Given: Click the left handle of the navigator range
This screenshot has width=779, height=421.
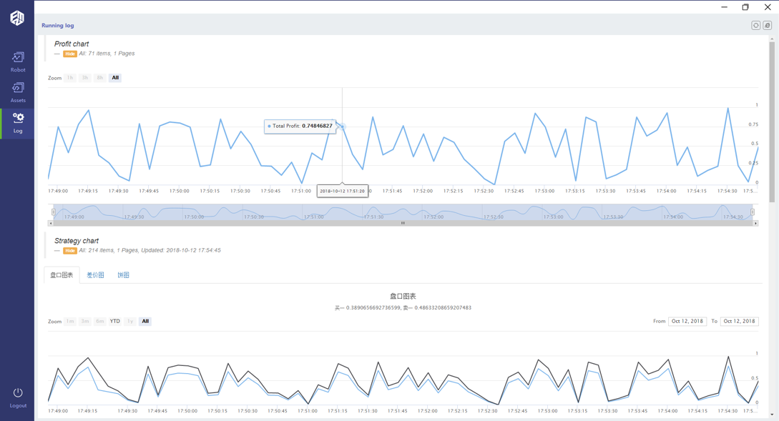Looking at the screenshot, I should 53,212.
